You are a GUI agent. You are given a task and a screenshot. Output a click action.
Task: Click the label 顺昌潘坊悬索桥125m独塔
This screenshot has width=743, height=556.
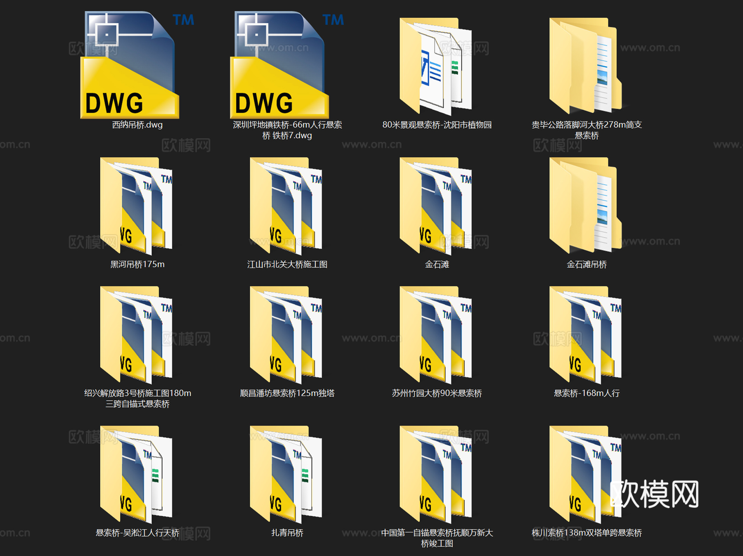pos(287,393)
